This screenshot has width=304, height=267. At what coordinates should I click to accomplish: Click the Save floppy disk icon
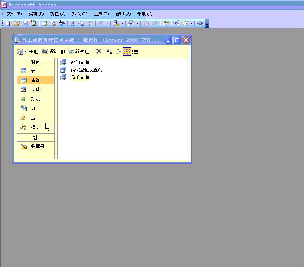tap(25, 24)
